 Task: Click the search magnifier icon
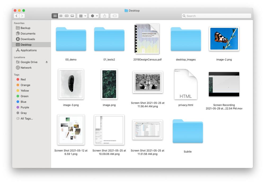[184, 16]
